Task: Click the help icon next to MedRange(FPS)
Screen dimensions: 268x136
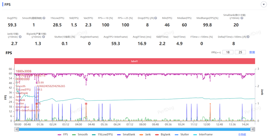Action: (x=219, y=18)
